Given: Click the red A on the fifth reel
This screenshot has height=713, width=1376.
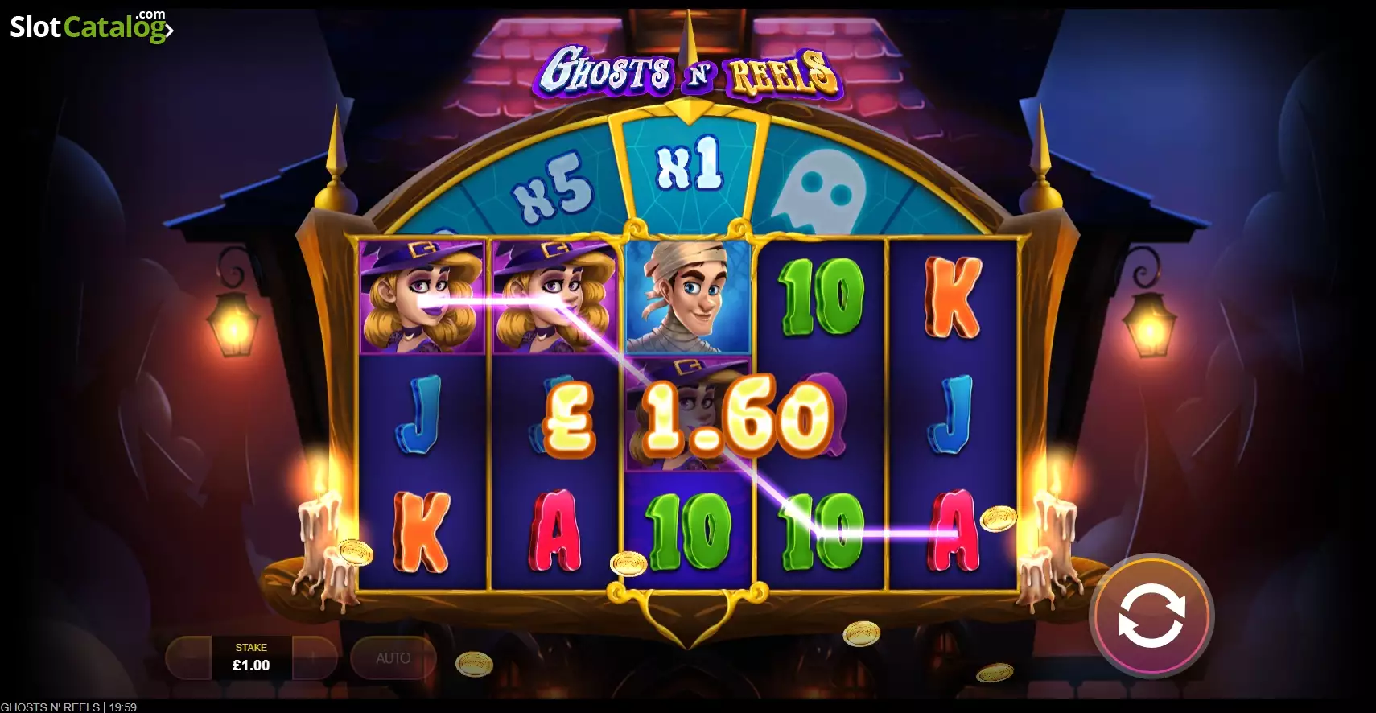Looking at the screenshot, I should pos(954,530).
